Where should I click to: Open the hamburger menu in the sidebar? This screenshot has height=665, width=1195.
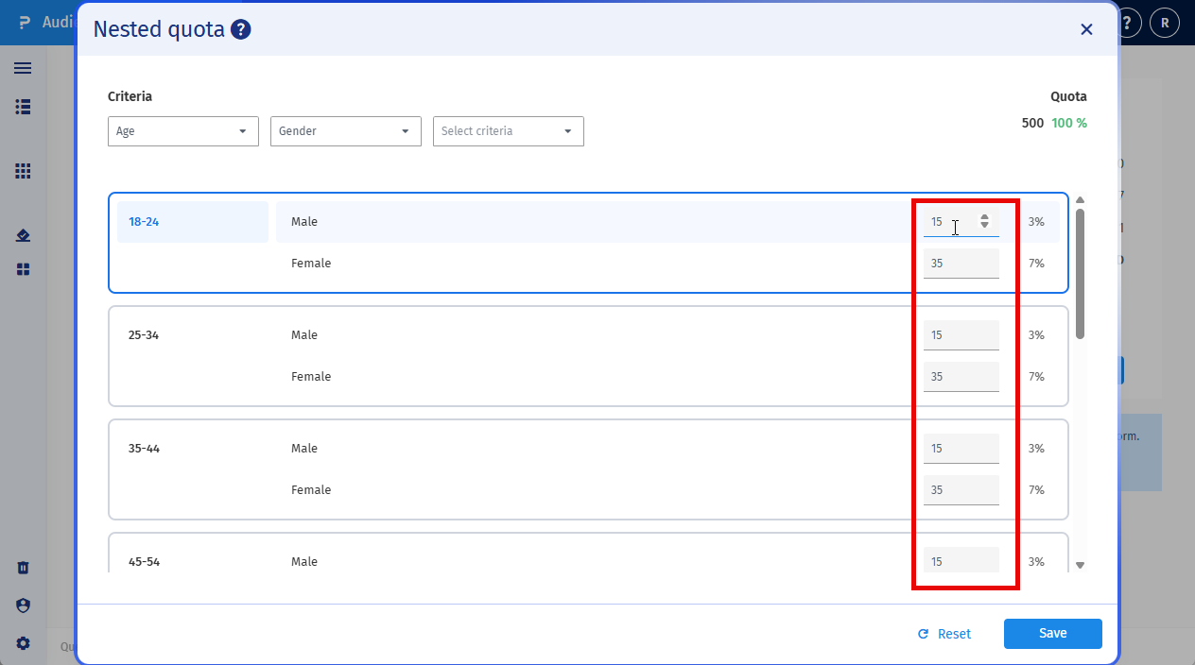click(x=23, y=68)
